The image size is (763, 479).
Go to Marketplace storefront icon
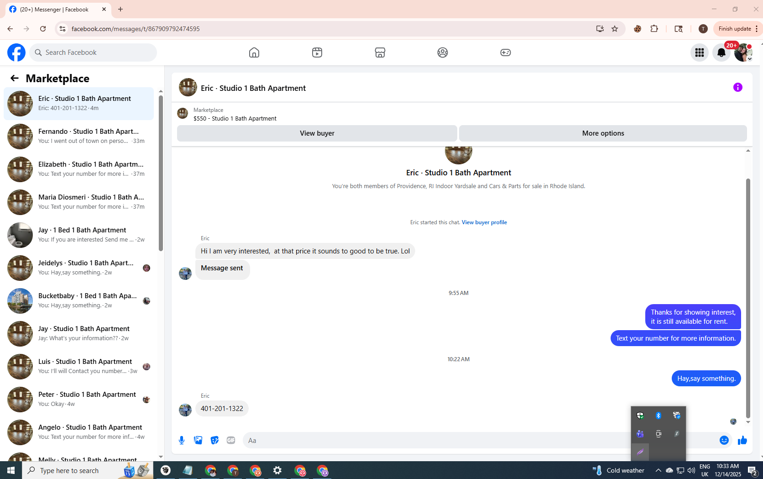(380, 53)
